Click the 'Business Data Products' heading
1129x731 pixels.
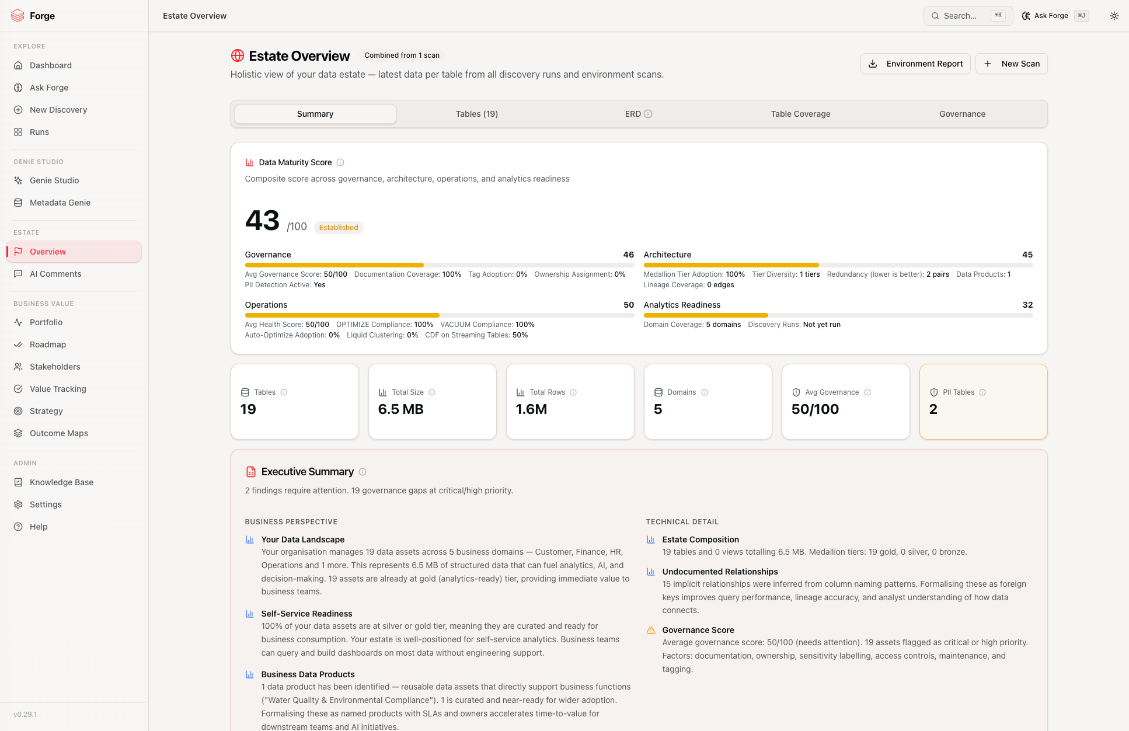pyautogui.click(x=308, y=674)
